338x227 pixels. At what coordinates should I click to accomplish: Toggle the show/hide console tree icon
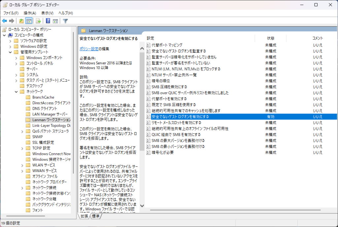(29, 21)
